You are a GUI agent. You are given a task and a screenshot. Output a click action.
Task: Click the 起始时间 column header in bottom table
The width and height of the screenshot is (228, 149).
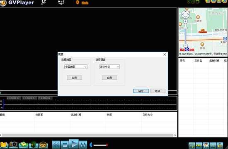tap(76, 115)
